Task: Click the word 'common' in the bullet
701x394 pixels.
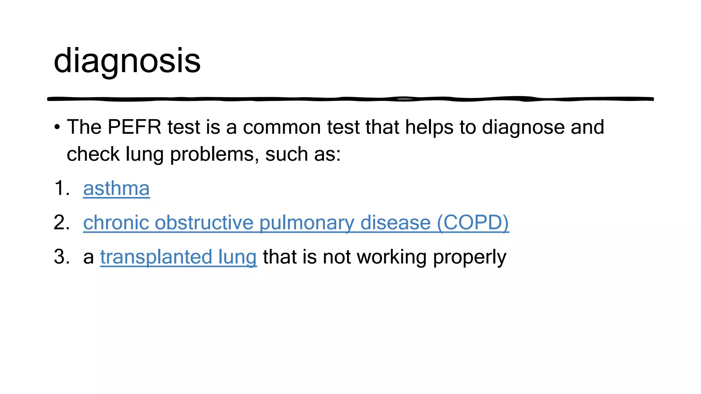Action: (x=282, y=128)
